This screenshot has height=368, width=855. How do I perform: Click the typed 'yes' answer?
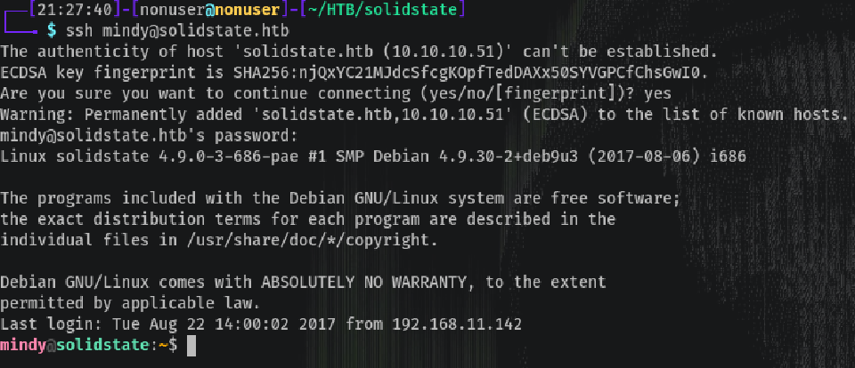click(658, 93)
